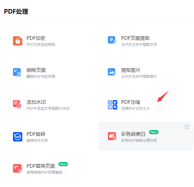This screenshot has height=187, width=194.
Task: Click the PDF压缩 compress arrows icon
Action: click(112, 105)
